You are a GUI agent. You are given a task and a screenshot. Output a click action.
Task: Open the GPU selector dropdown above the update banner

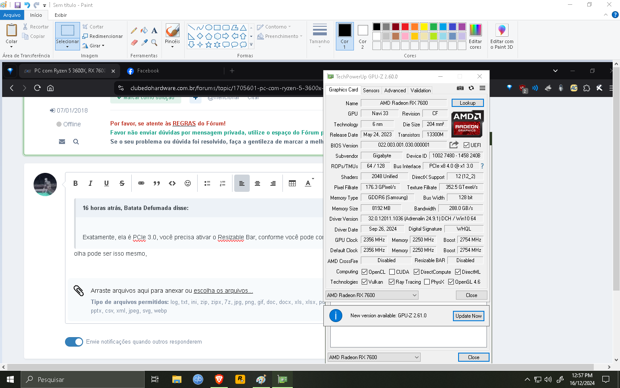pos(372,295)
